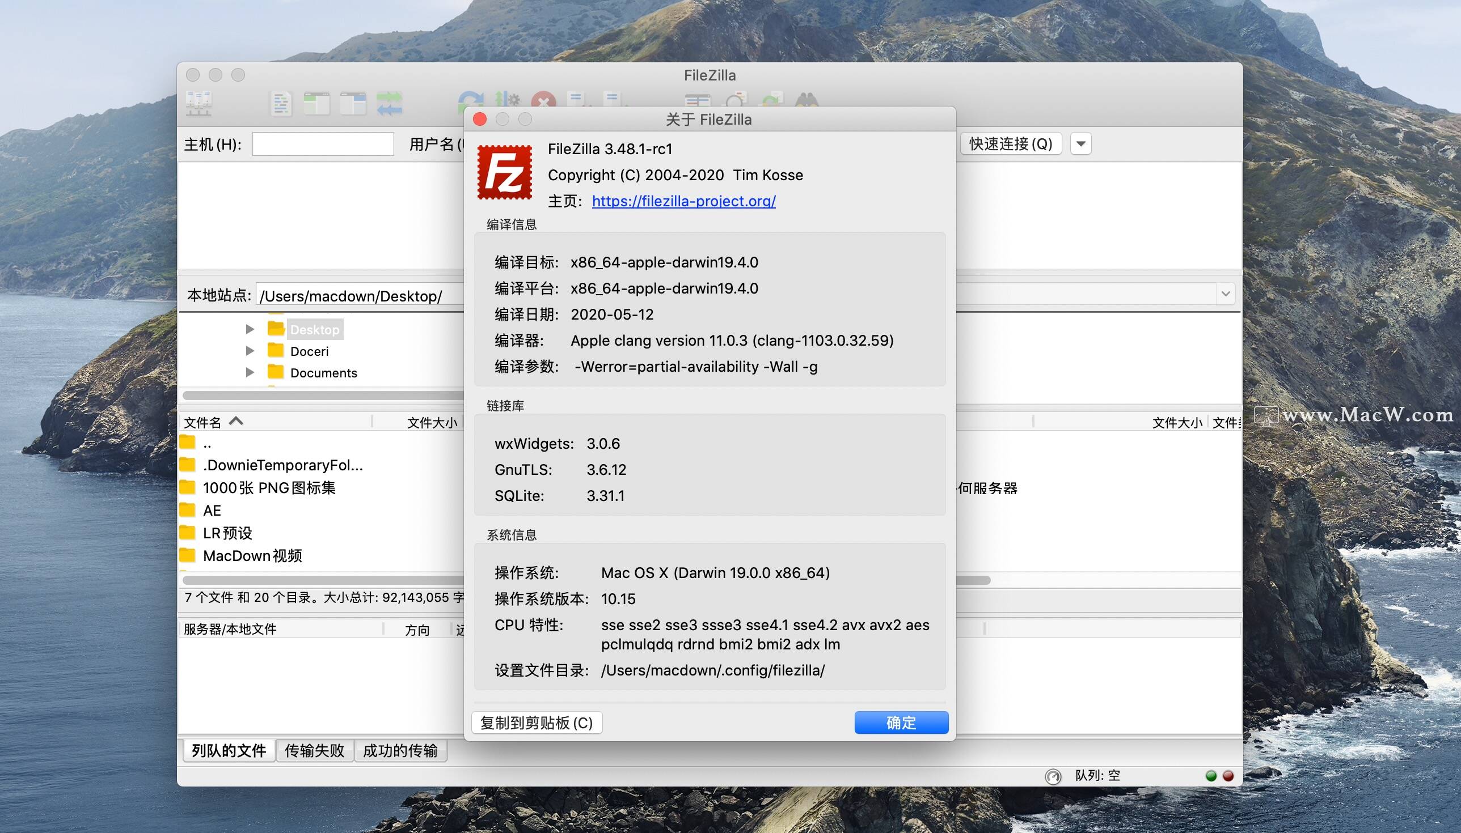Image resolution: width=1461 pixels, height=833 pixels.
Task: Click the local file list horizontal scrollbar
Action: 323,580
